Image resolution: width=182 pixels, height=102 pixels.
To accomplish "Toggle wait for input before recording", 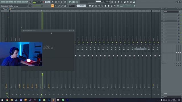I will (x=56, y=2).
